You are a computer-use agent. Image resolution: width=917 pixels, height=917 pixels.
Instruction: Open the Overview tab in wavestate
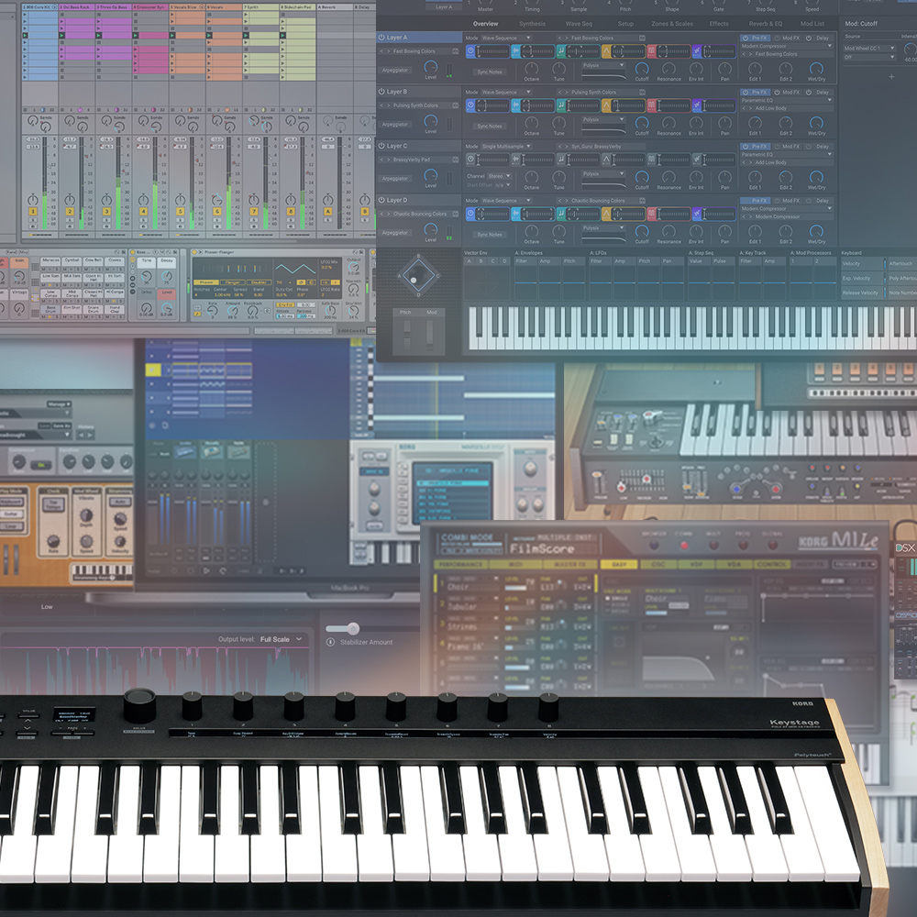(485, 24)
